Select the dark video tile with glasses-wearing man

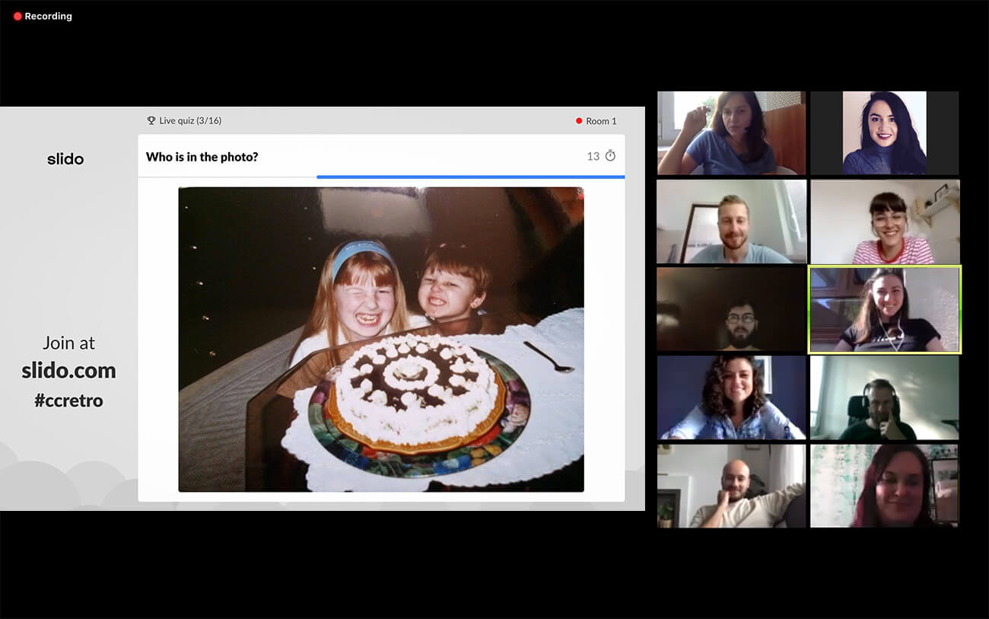click(731, 309)
